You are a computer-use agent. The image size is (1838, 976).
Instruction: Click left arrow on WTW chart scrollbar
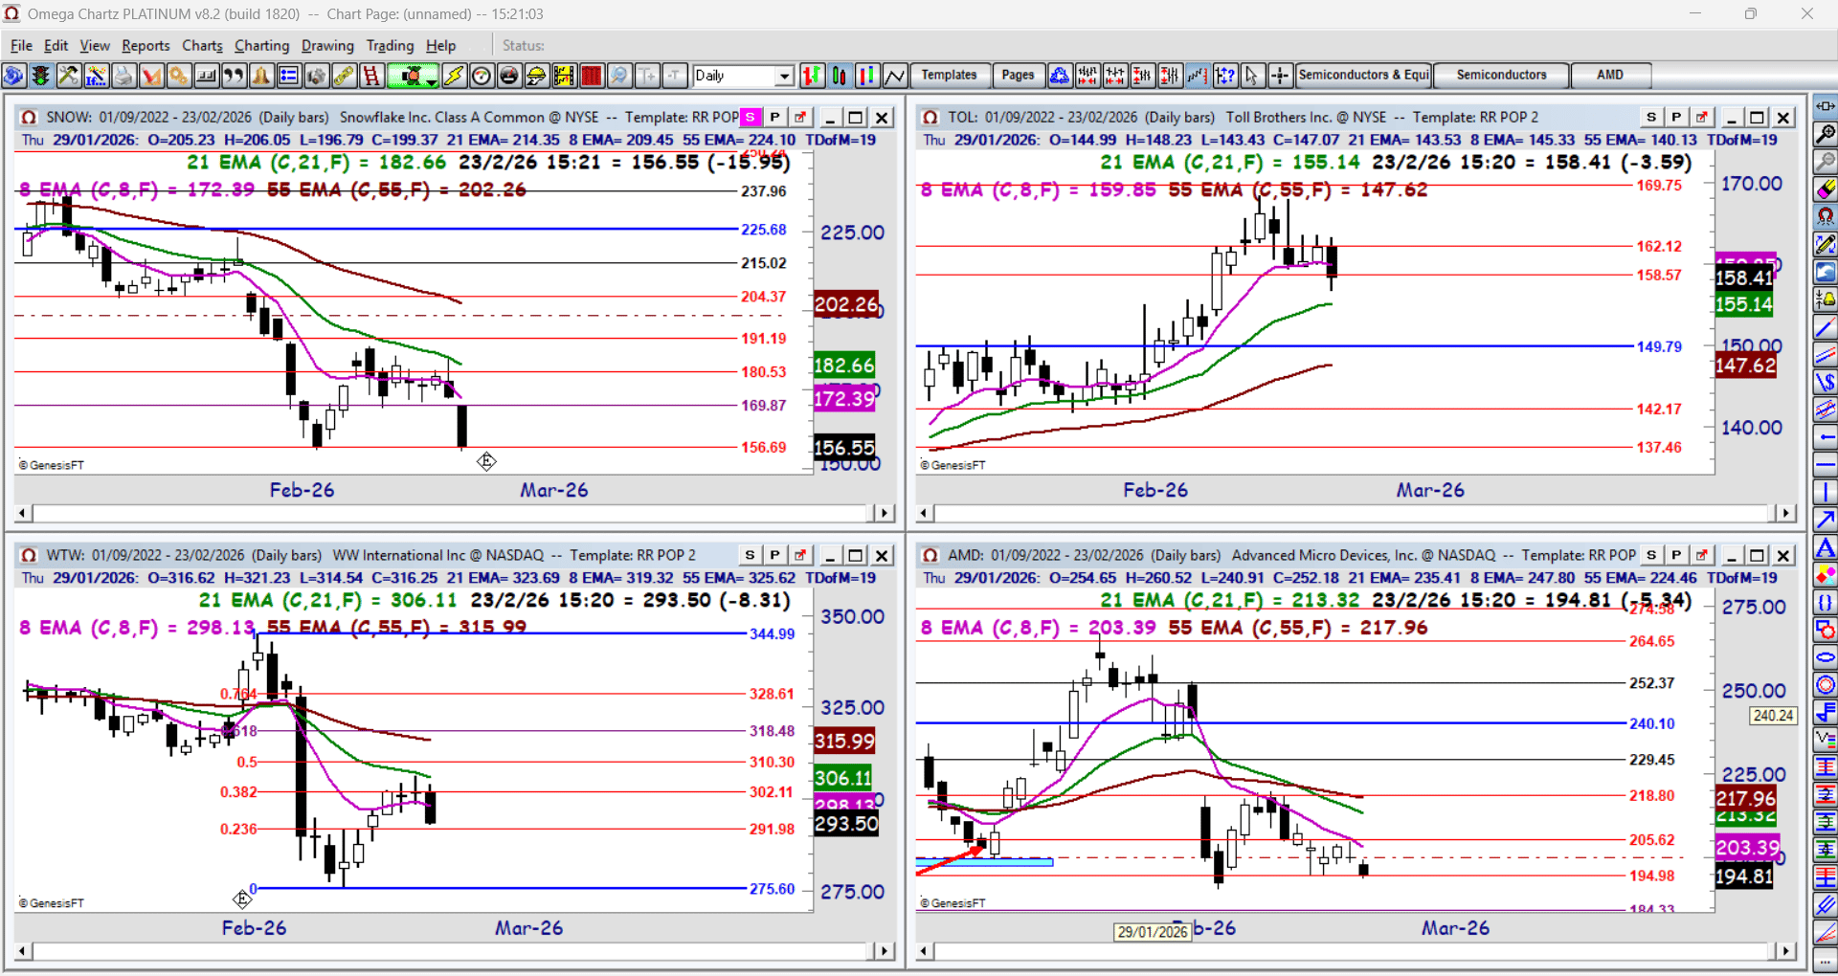pyautogui.click(x=23, y=952)
